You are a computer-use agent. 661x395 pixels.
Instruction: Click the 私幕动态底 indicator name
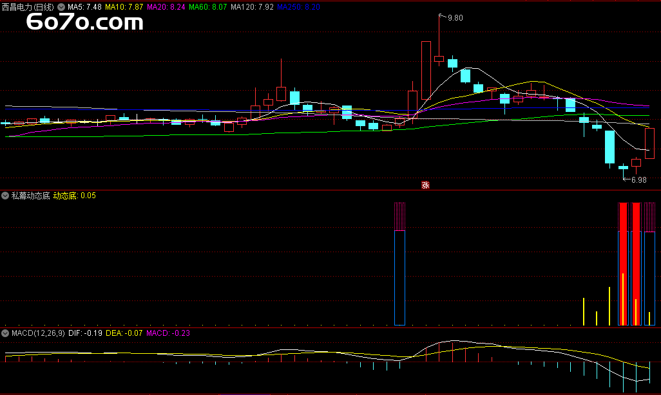click(x=30, y=196)
